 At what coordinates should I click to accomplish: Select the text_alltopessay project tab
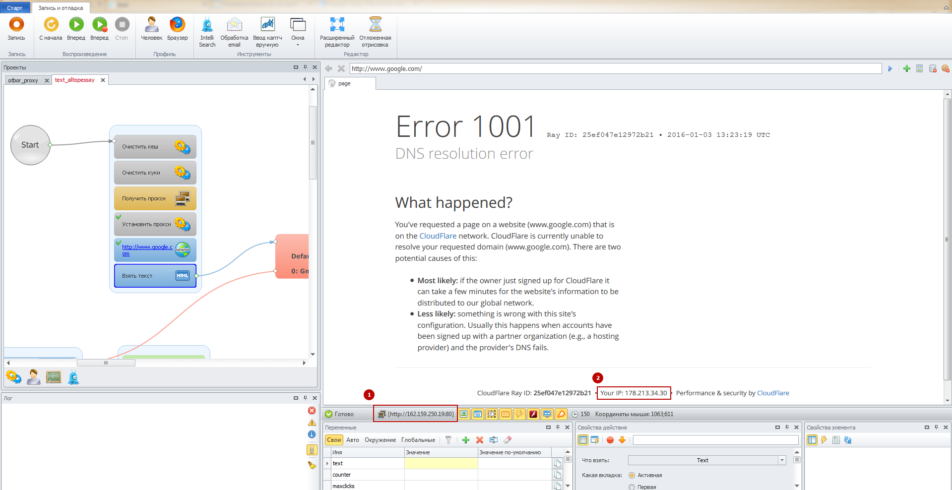(74, 80)
